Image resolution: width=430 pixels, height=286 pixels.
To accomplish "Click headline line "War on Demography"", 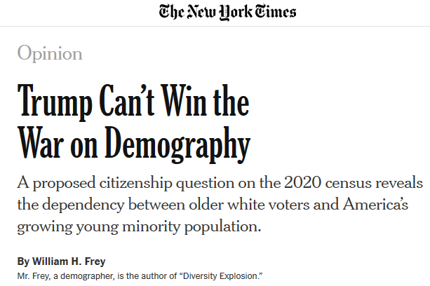I will tap(134, 144).
